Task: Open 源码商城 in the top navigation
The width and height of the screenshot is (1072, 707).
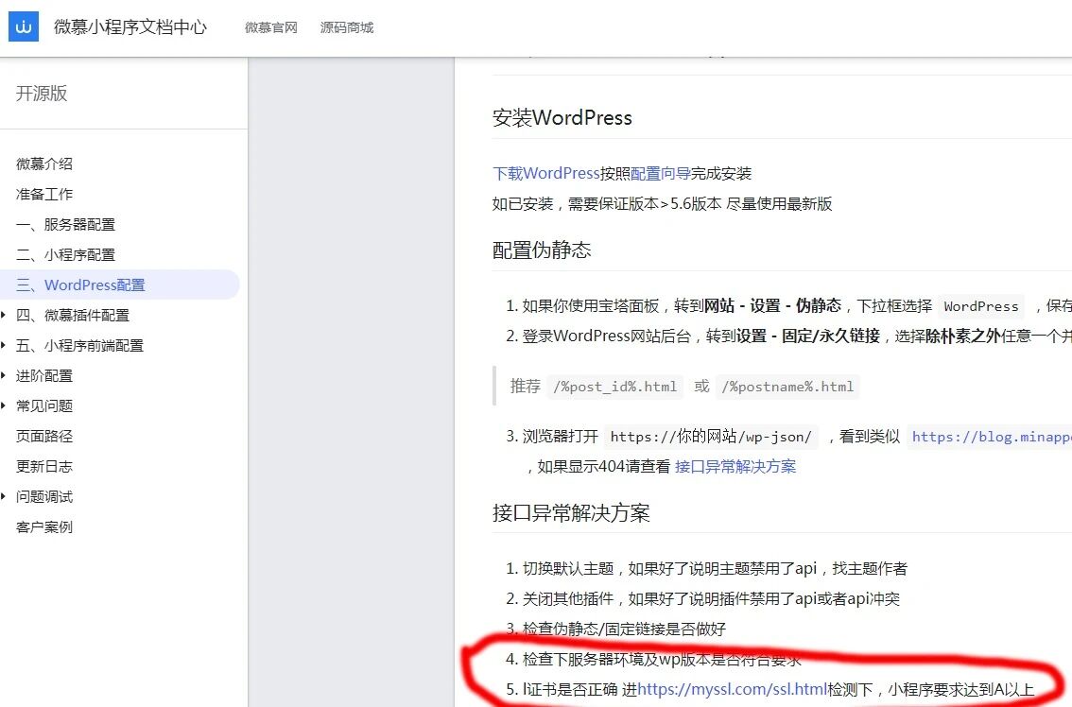Action: [347, 27]
